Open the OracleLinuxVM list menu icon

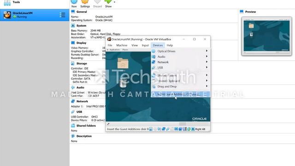point(62,15)
